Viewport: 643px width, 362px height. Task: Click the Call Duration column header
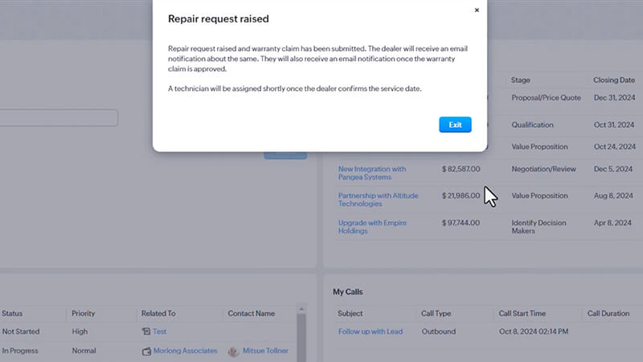coord(608,313)
